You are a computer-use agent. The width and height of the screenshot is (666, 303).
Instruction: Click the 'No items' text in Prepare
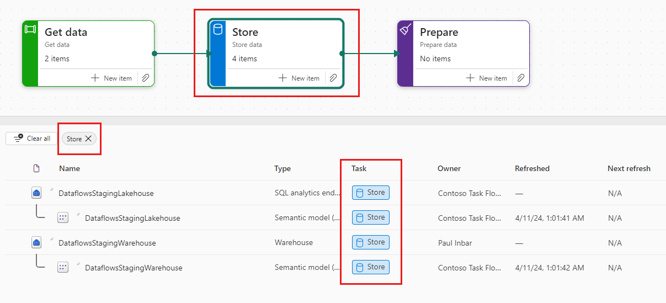pyautogui.click(x=435, y=59)
